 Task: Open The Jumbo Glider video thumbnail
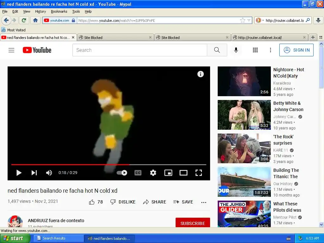pyautogui.click(x=244, y=214)
